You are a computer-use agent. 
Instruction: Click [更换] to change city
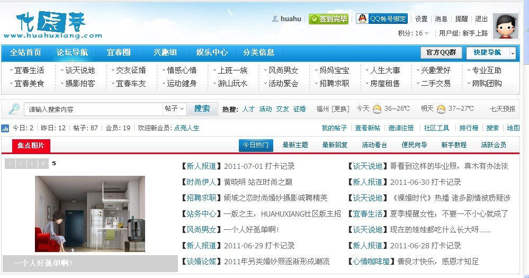pyautogui.click(x=340, y=109)
